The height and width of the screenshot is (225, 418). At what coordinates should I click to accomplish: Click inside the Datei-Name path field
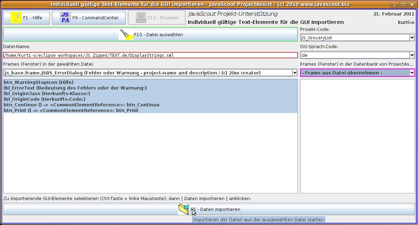[x=150, y=55]
